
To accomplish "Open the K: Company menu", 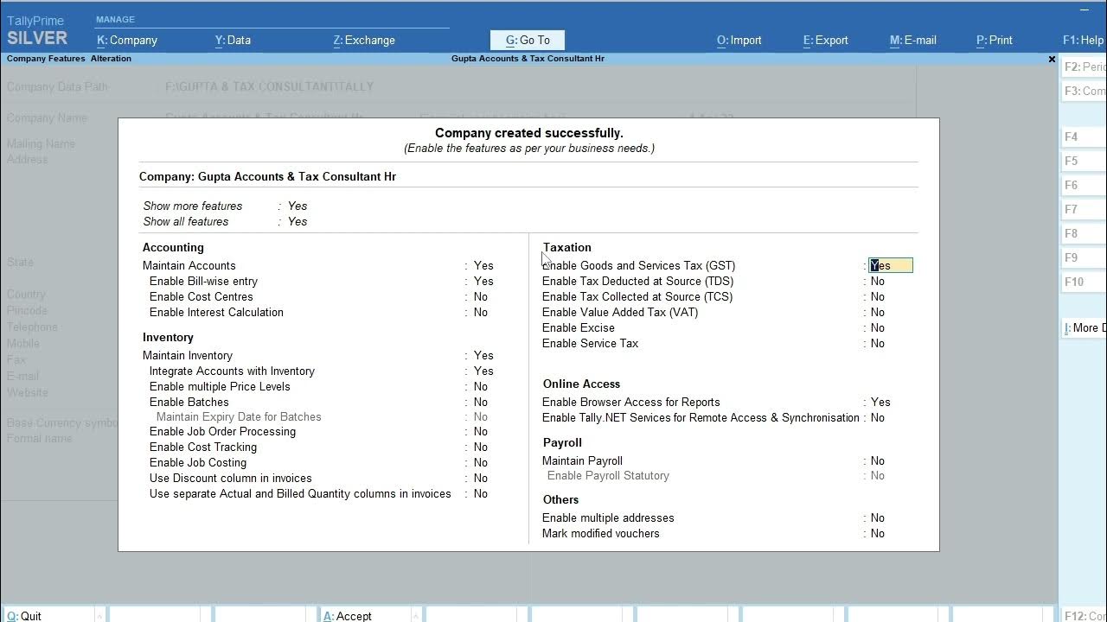I will tap(127, 40).
